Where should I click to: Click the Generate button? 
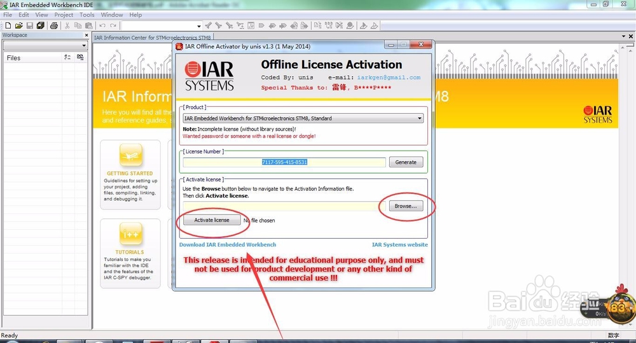tap(406, 162)
